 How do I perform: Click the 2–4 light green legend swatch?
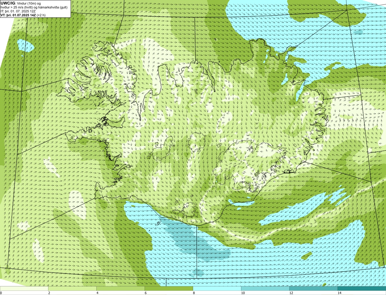72,288
